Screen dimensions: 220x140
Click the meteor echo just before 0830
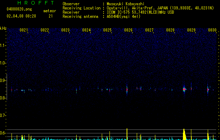pos(208,90)
